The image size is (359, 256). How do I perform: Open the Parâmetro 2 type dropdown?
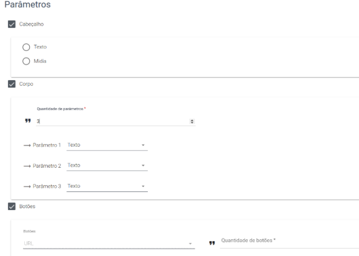click(107, 165)
